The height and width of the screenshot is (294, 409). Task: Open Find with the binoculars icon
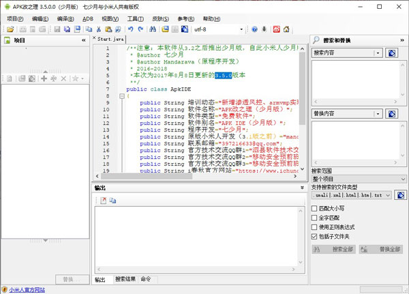point(153,29)
